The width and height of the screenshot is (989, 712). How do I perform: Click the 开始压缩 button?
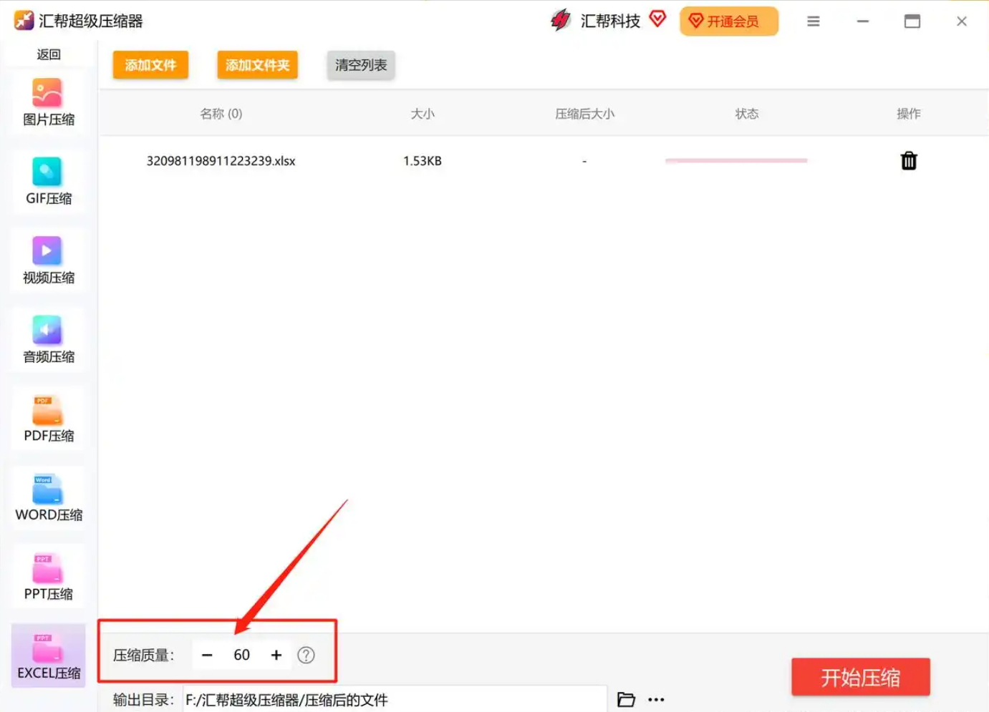click(x=861, y=677)
